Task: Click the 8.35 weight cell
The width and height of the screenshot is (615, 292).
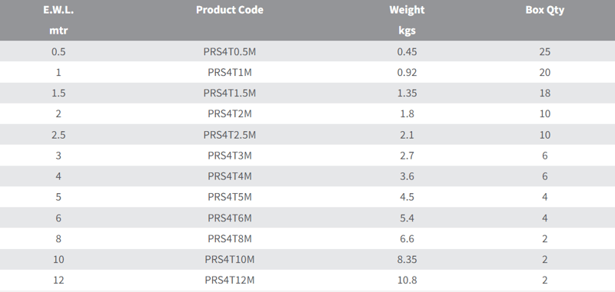Action: pyautogui.click(x=407, y=259)
